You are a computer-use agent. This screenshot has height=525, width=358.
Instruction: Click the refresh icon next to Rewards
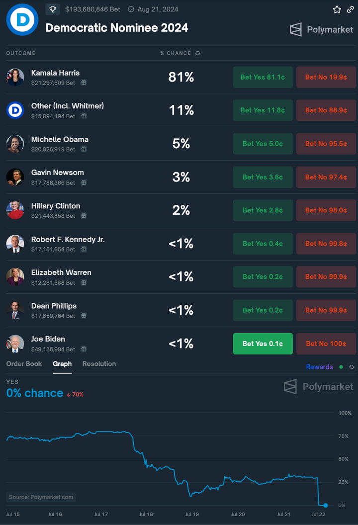(x=352, y=367)
